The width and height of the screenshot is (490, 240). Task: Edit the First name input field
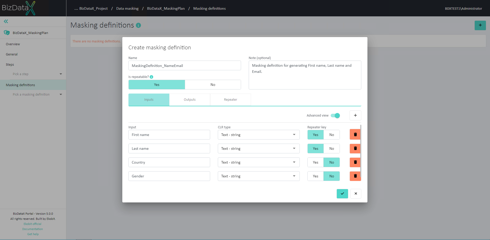[169, 135]
